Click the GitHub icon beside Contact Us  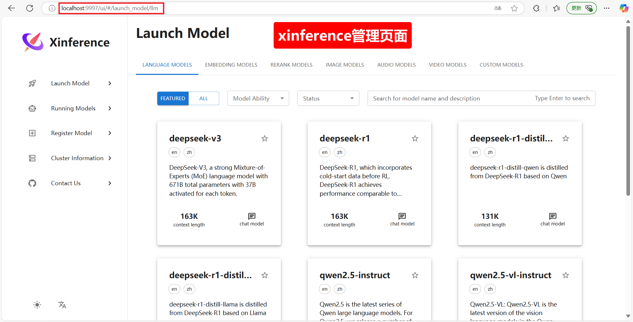(32, 183)
